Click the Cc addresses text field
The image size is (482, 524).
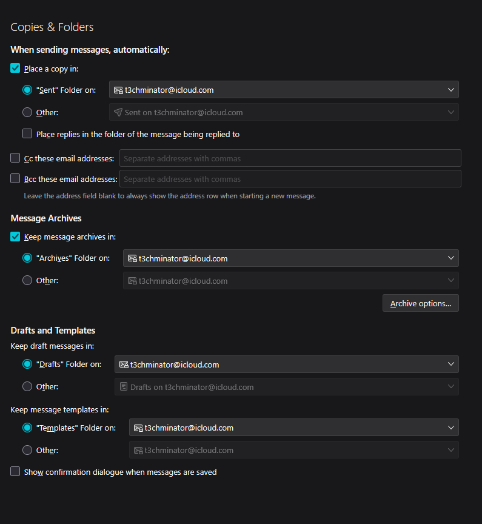pyautogui.click(x=290, y=158)
